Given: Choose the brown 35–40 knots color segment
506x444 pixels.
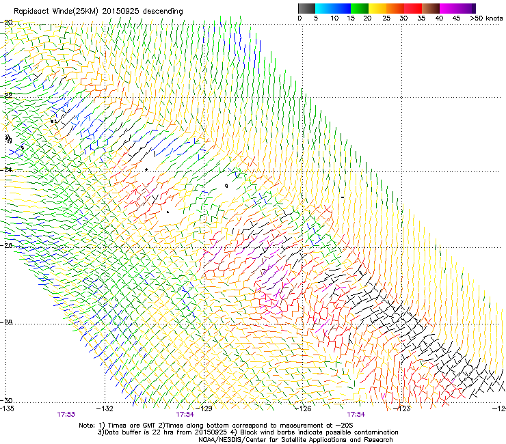Looking at the screenshot, I should (x=431, y=8).
